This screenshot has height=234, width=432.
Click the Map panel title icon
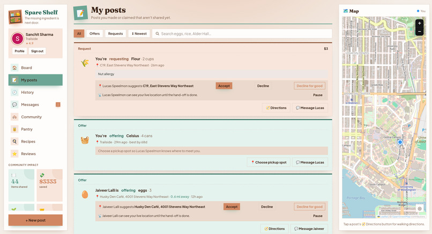tap(346, 11)
